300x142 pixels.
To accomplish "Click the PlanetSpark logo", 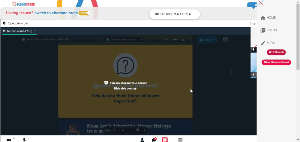I will 23,4.
